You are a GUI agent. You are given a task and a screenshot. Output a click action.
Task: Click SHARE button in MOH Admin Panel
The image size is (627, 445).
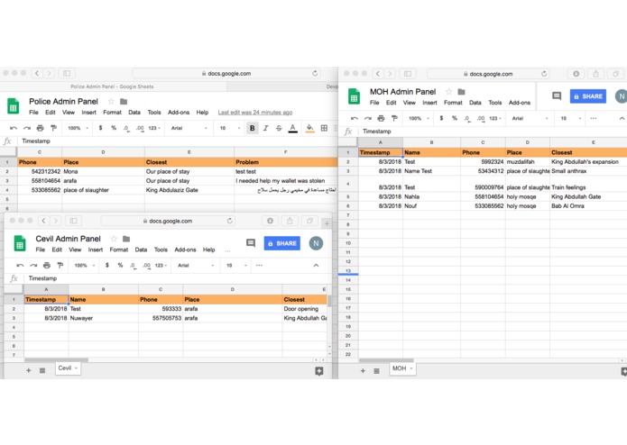click(x=588, y=96)
